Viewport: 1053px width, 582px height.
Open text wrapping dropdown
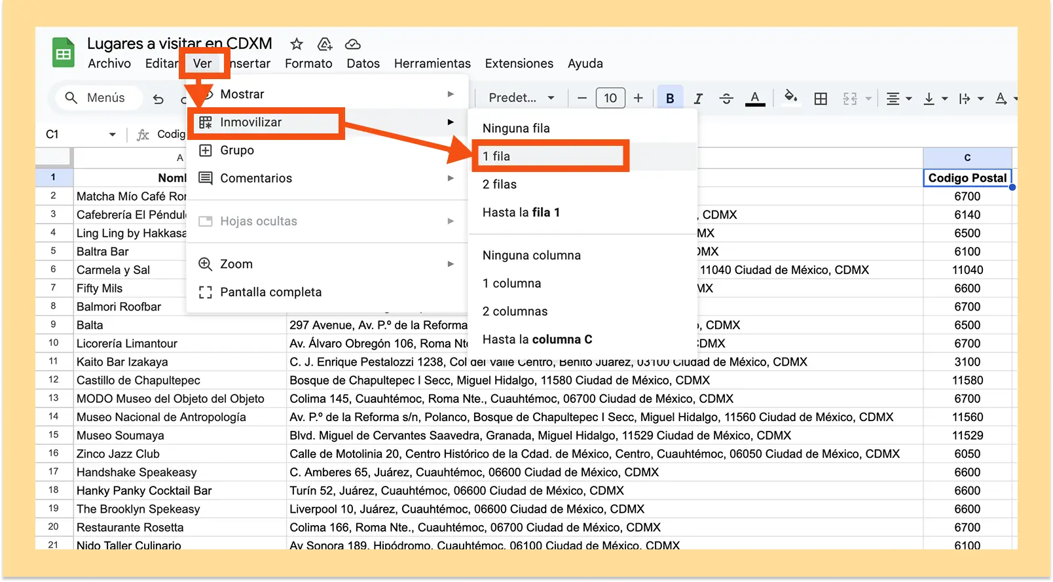pyautogui.click(x=971, y=99)
